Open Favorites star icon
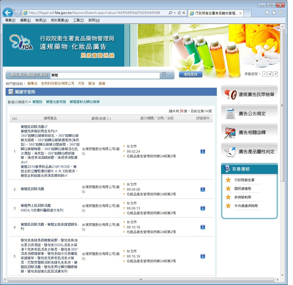This screenshot has height=285, width=293. point(274,12)
